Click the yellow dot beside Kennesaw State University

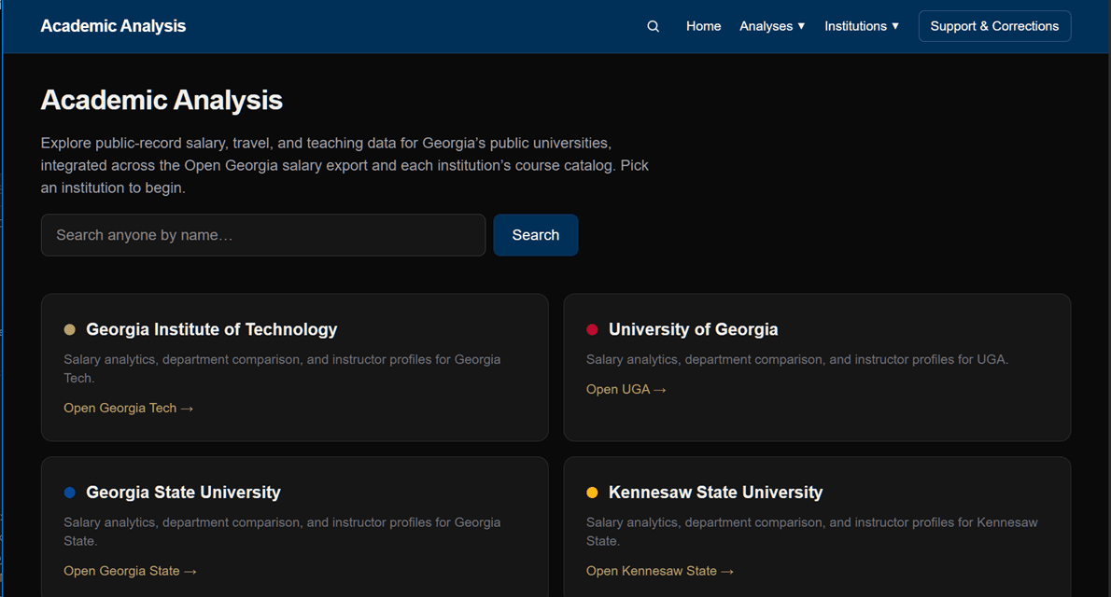592,493
